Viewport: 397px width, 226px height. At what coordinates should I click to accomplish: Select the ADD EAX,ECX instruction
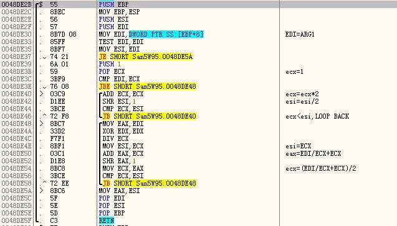123,153
